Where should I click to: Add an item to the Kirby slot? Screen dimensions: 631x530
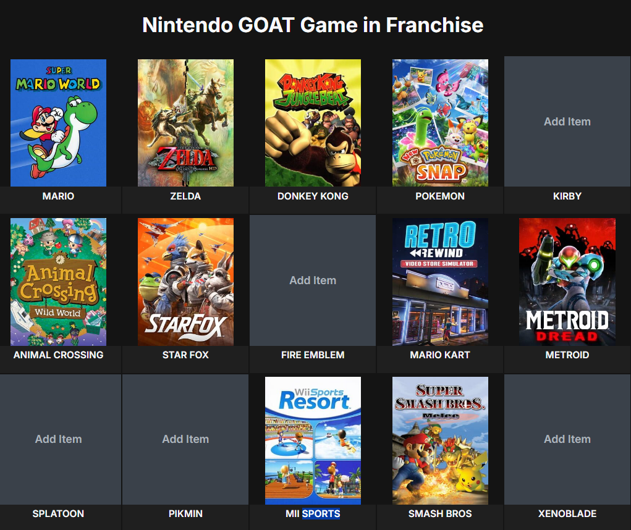[x=567, y=122]
